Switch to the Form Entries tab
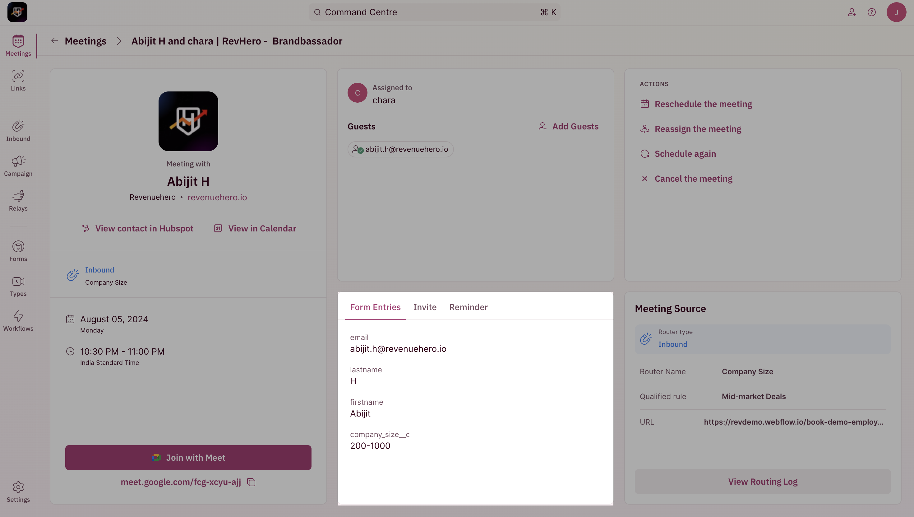 [x=375, y=307]
